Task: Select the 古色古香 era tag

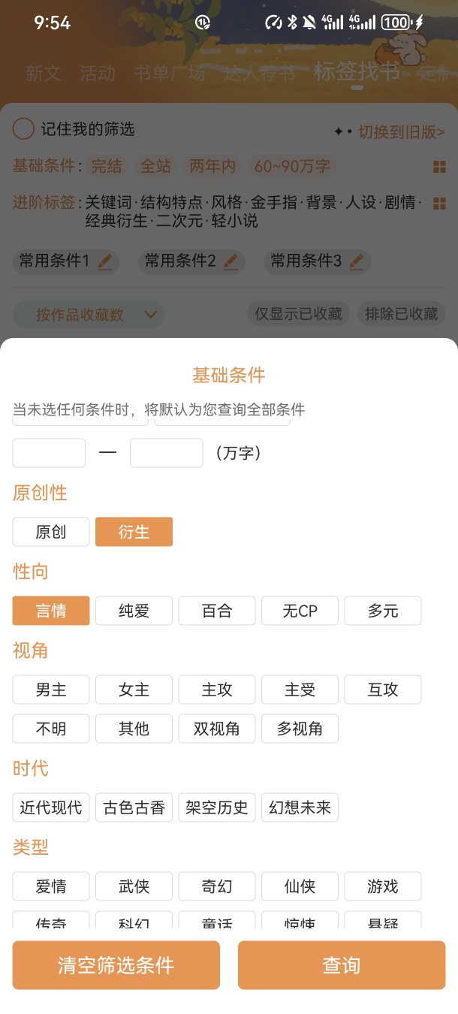Action: (134, 808)
